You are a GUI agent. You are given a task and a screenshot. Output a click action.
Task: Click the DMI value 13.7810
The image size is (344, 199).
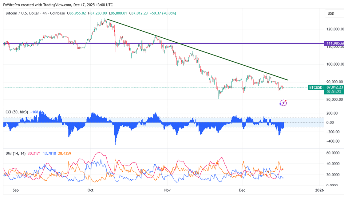point(49,153)
